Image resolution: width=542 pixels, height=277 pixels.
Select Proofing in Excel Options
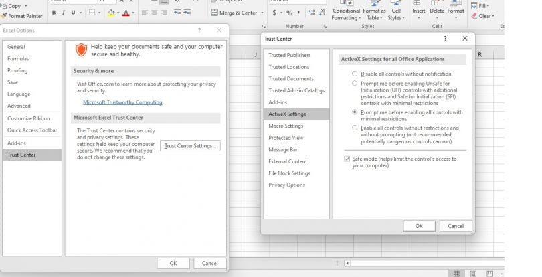point(32,70)
